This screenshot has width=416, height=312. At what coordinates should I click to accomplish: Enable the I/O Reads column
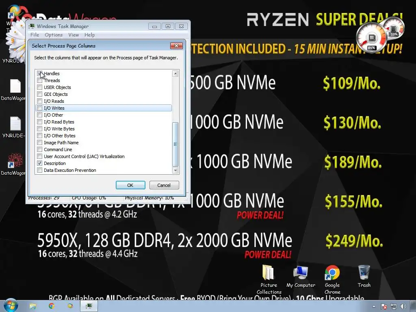39,101
